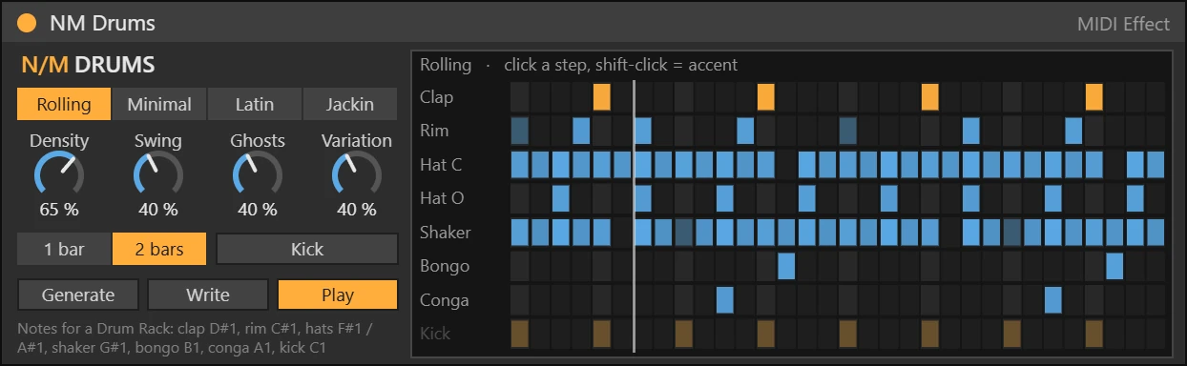This screenshot has height=366, width=1187.
Task: Click the dimmed Kick row label in grid
Action: pos(435,334)
